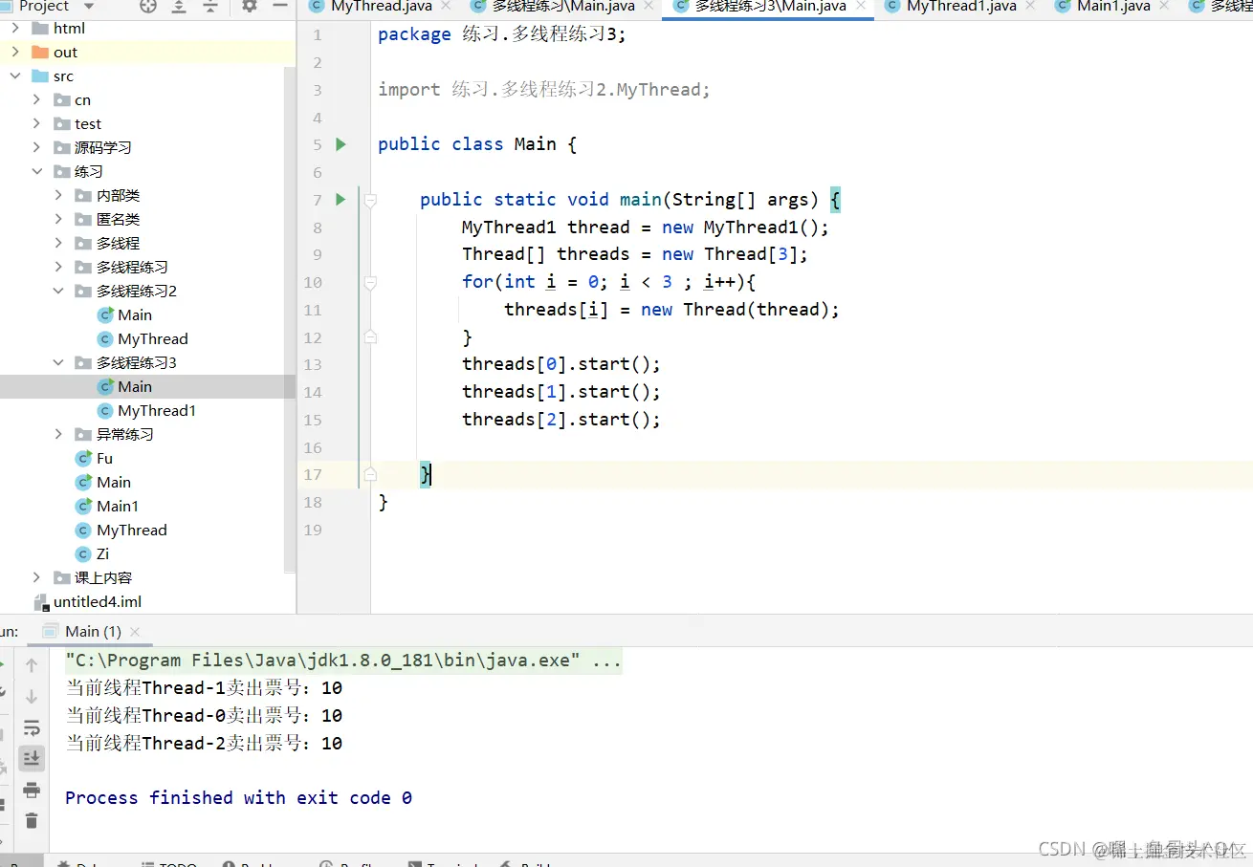The image size is (1253, 867).
Task: Open Main class under 多线程练习2
Action: coord(135,314)
